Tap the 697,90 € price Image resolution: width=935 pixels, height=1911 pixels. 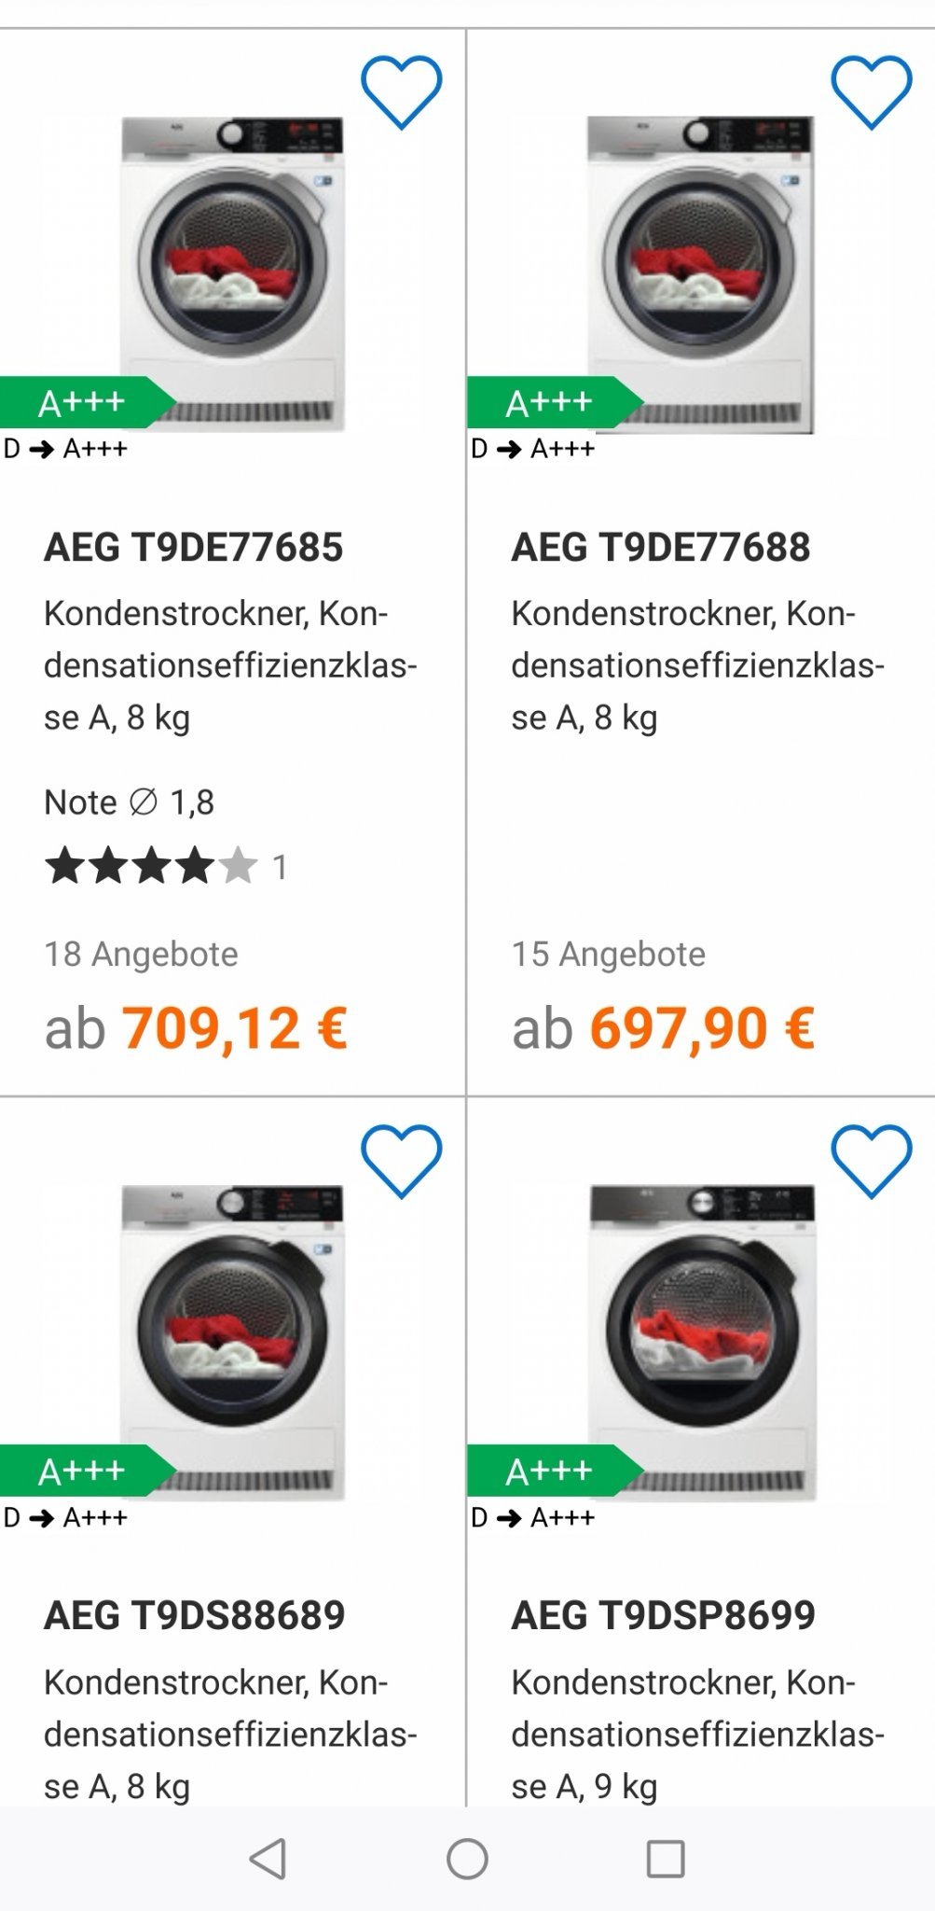[x=702, y=1027]
